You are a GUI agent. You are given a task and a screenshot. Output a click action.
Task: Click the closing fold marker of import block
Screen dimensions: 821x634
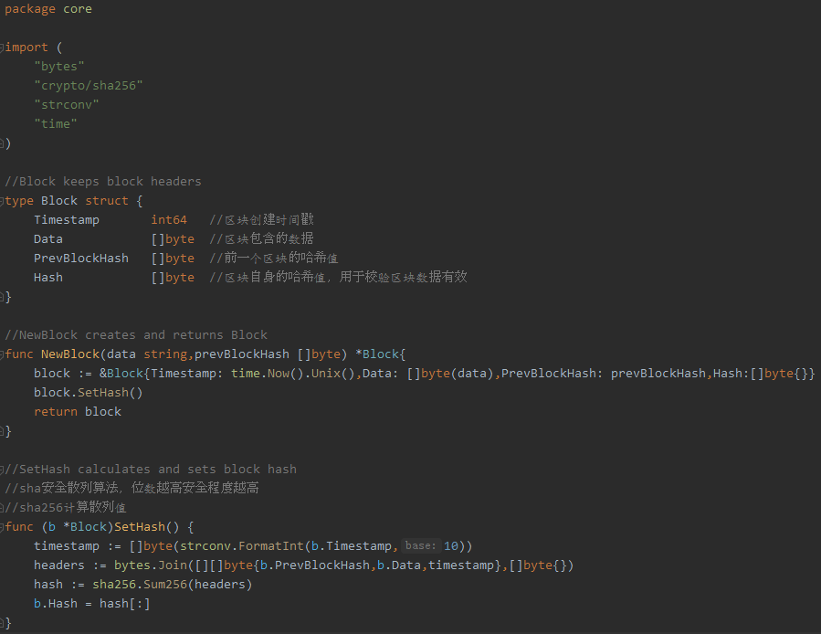point(2,143)
